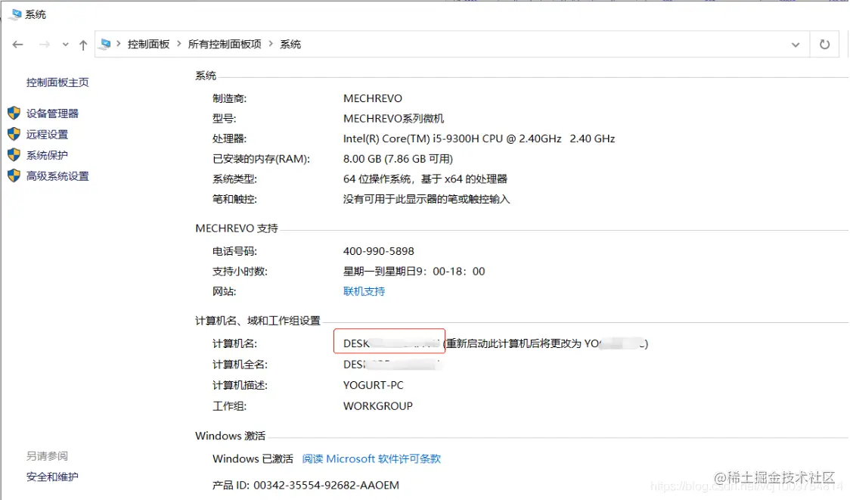850x500 pixels.
Task: Open 设备管理器 via its shield icon
Action: (14, 113)
